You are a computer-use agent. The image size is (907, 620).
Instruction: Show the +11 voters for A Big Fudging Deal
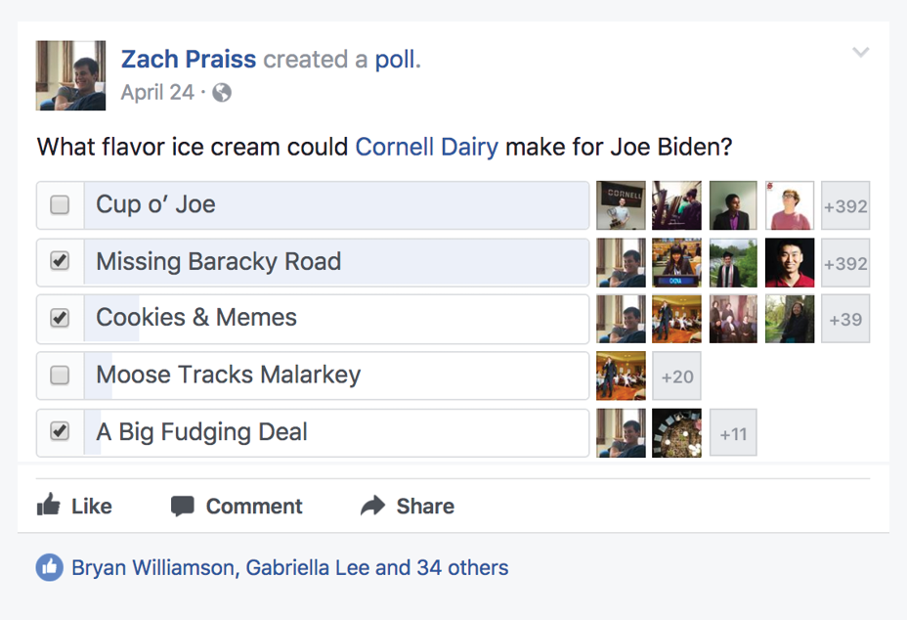pos(733,433)
